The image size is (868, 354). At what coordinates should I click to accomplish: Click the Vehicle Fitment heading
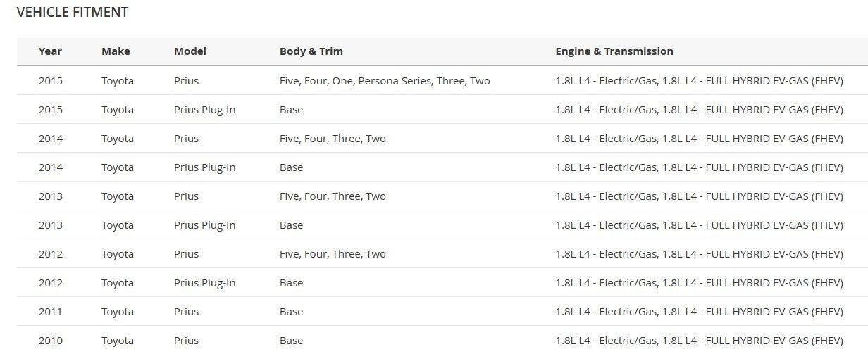[73, 12]
